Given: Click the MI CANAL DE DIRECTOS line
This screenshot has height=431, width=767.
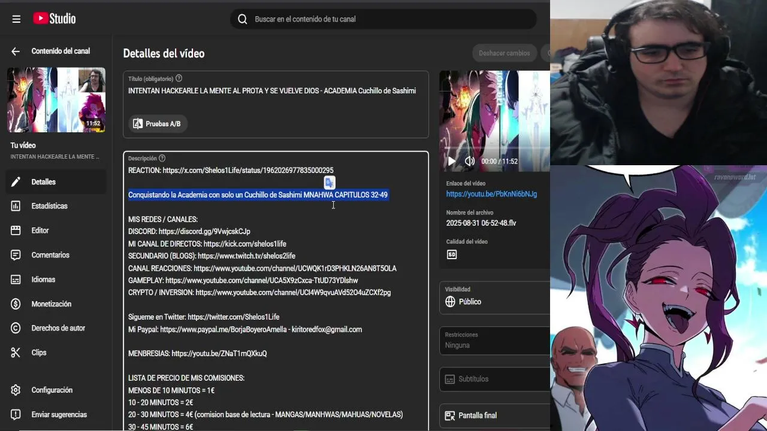Looking at the screenshot, I should (x=207, y=244).
